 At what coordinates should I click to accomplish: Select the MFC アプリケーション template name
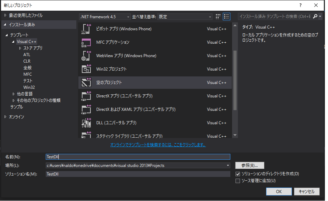(113, 42)
